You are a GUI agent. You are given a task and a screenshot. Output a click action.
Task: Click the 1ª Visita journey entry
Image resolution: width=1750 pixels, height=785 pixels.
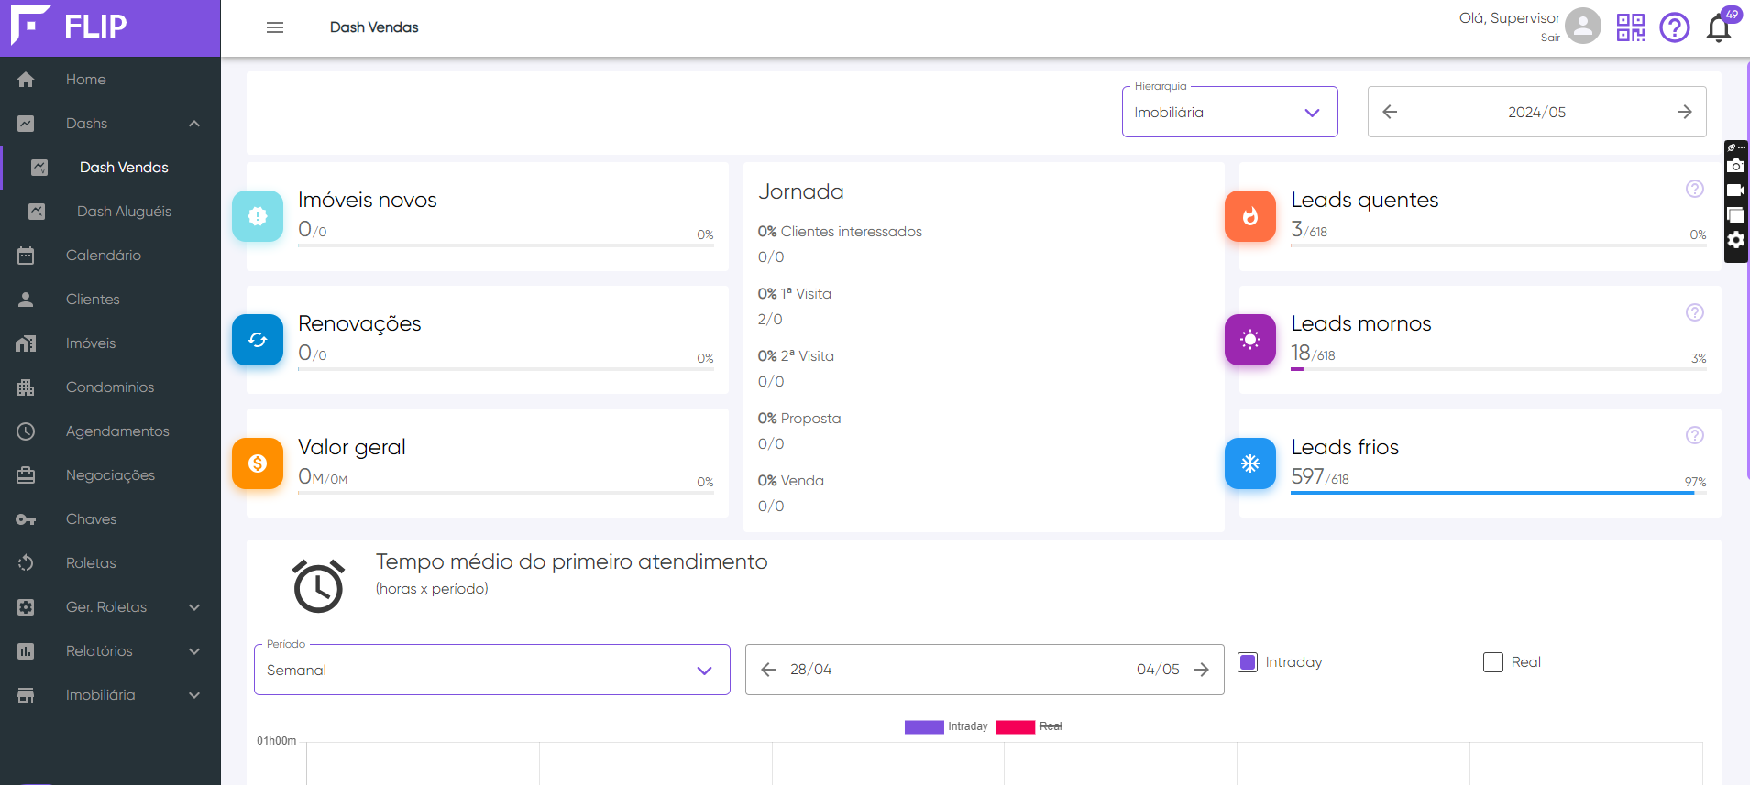coord(794,294)
